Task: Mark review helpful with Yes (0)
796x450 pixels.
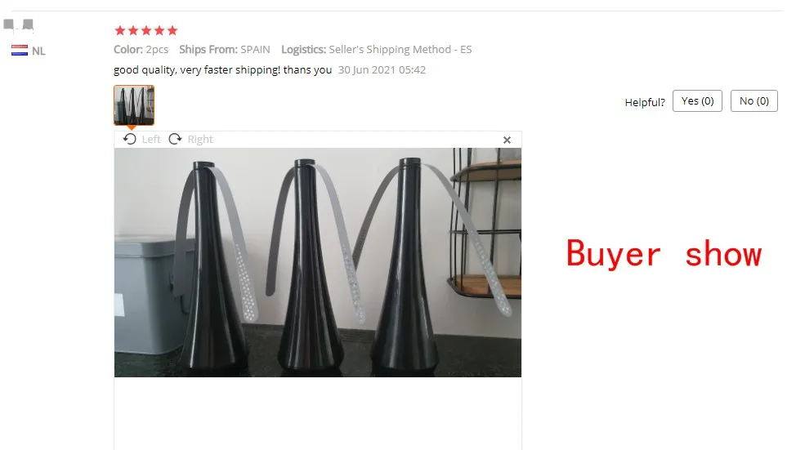Action: click(697, 101)
